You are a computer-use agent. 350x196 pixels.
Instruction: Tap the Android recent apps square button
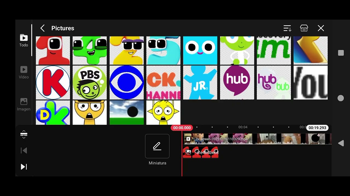click(x=341, y=53)
